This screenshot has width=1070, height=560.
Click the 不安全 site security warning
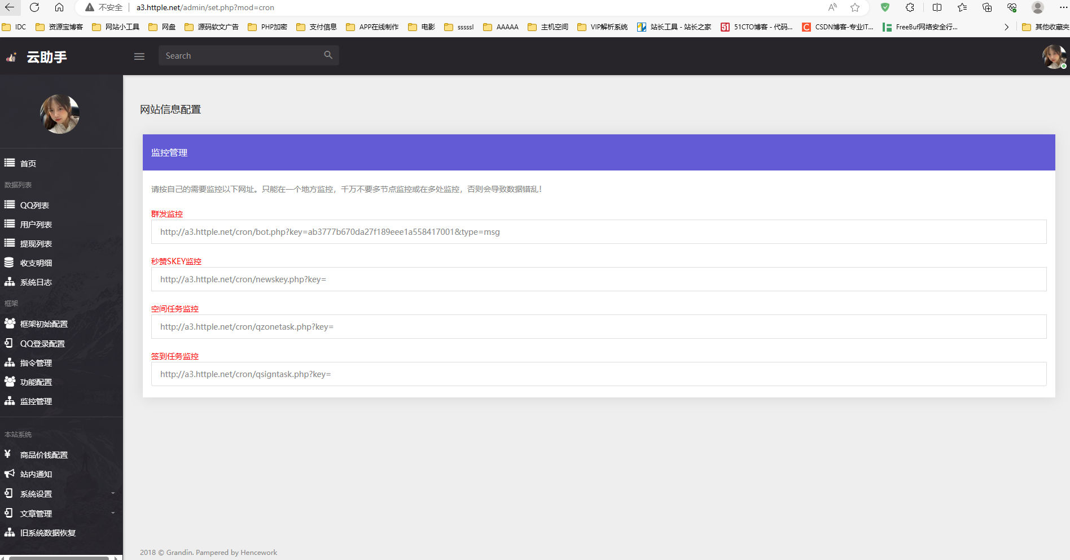click(x=104, y=7)
